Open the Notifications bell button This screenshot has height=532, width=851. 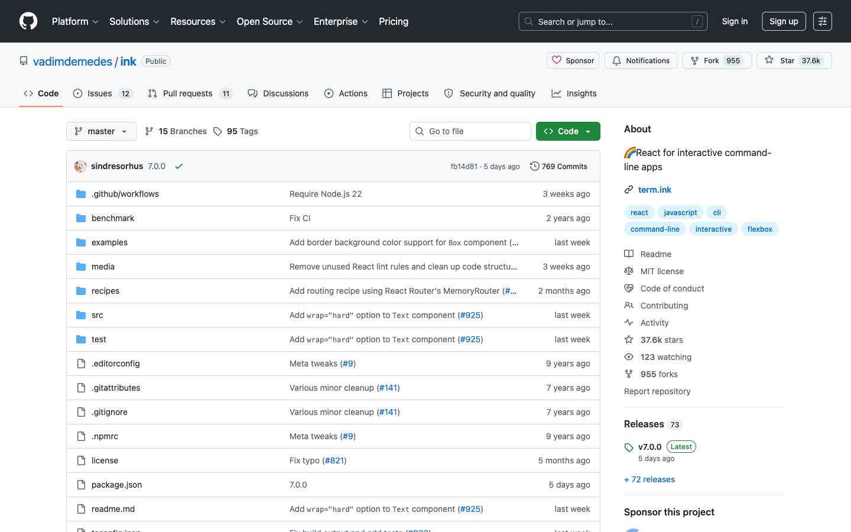(641, 60)
